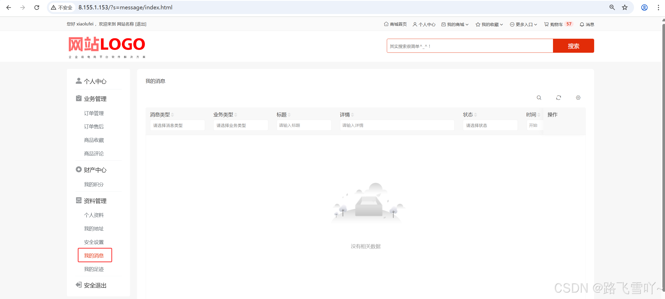Click the 退出 logout link
665x299 pixels.
[x=141, y=24]
